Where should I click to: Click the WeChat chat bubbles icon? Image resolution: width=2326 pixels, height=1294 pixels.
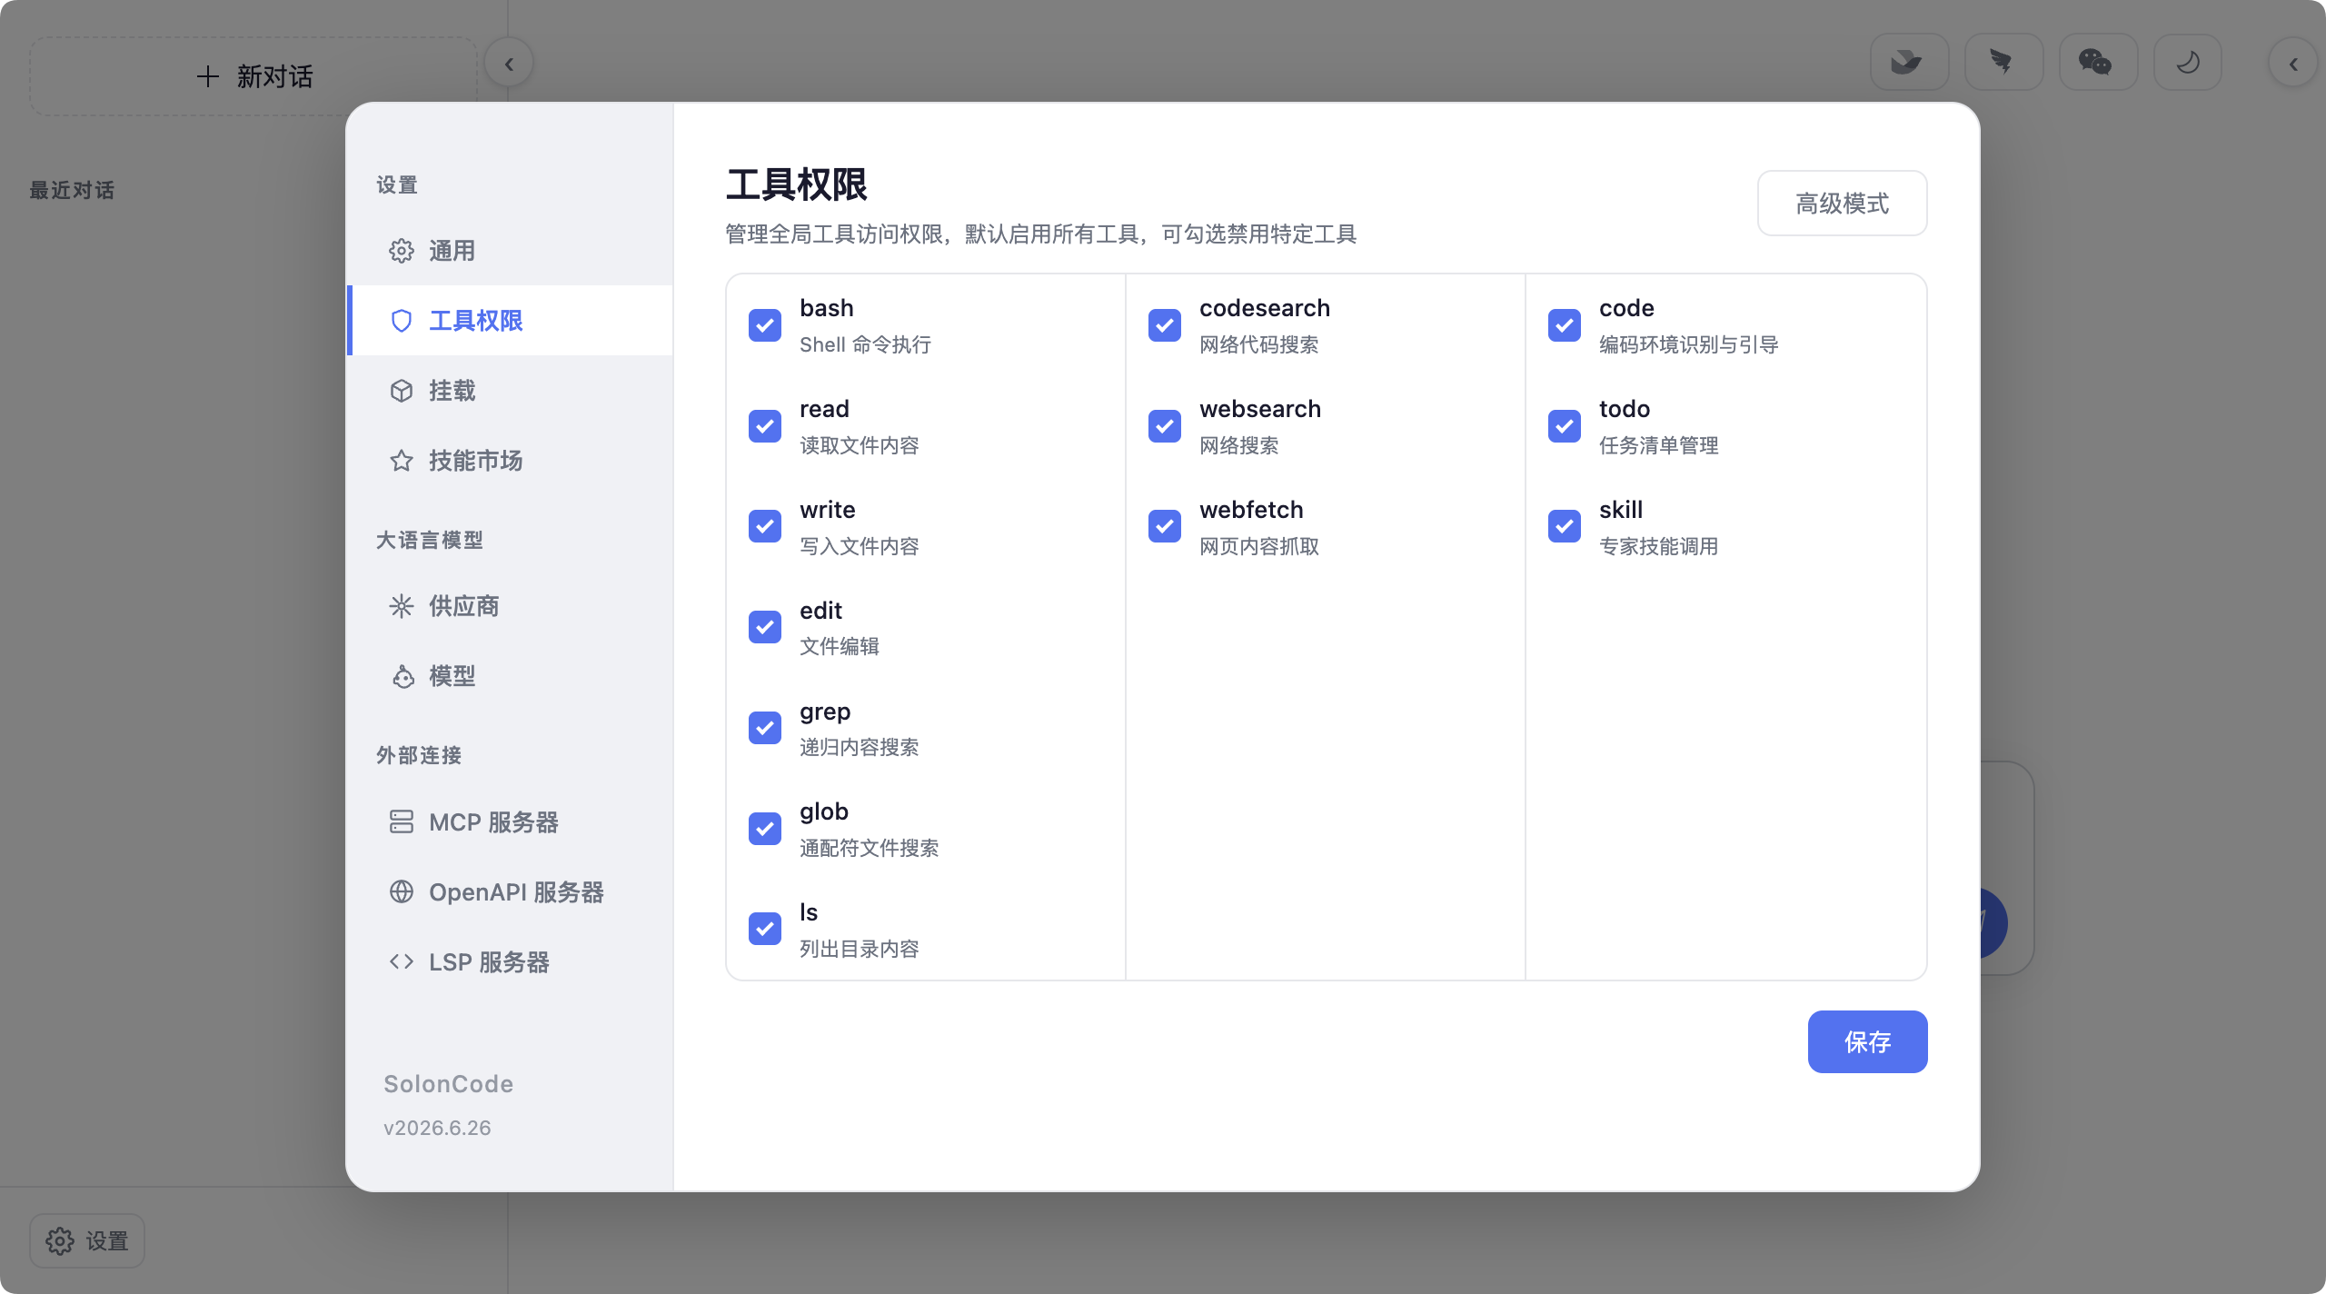(x=2097, y=63)
